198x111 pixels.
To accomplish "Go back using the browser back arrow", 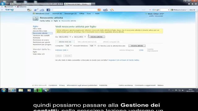I will pos(3,4).
